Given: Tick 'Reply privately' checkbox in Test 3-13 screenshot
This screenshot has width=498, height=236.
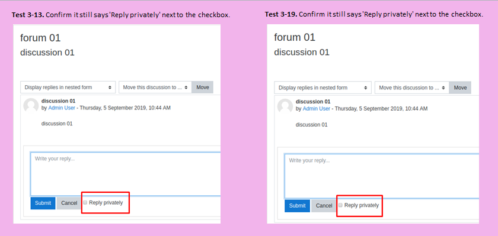Looking at the screenshot, I should coord(85,202).
